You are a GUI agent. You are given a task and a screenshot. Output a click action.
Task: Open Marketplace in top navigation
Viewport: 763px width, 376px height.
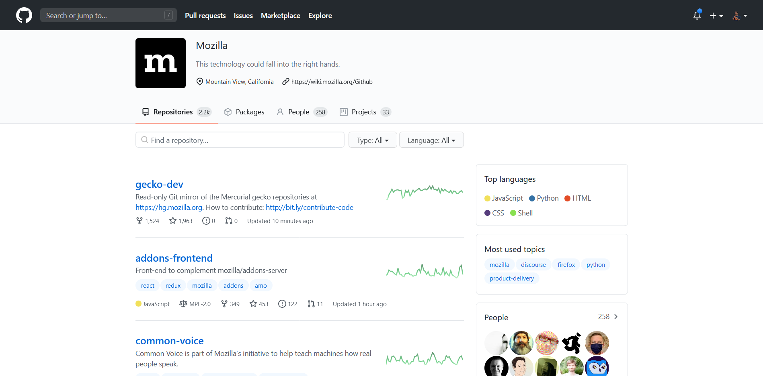pyautogui.click(x=281, y=16)
